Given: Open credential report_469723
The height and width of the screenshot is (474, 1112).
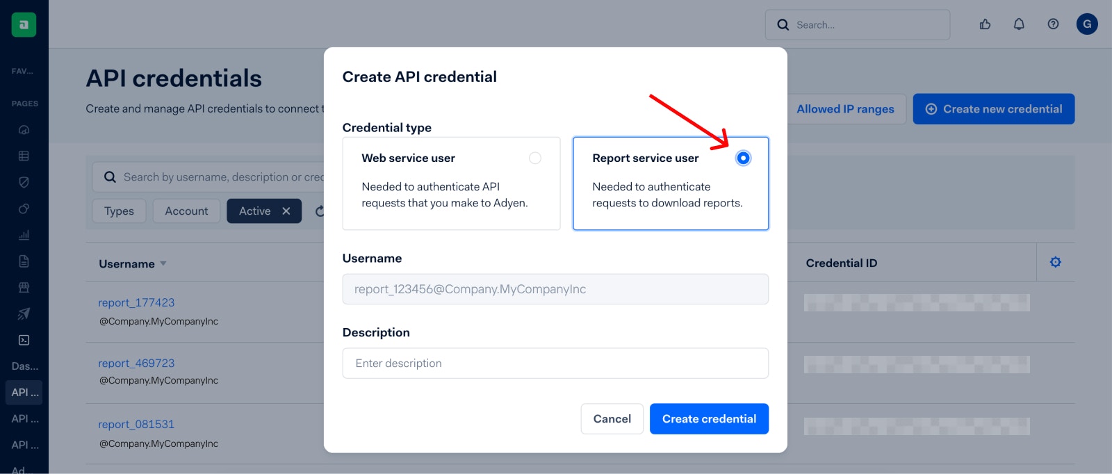Looking at the screenshot, I should point(136,363).
